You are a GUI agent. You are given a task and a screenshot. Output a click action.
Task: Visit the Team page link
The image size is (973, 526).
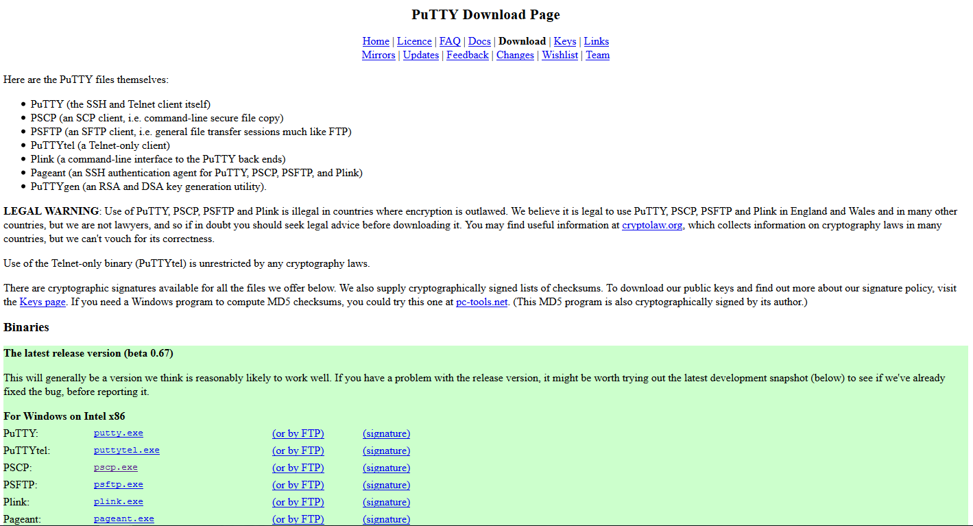coord(597,55)
